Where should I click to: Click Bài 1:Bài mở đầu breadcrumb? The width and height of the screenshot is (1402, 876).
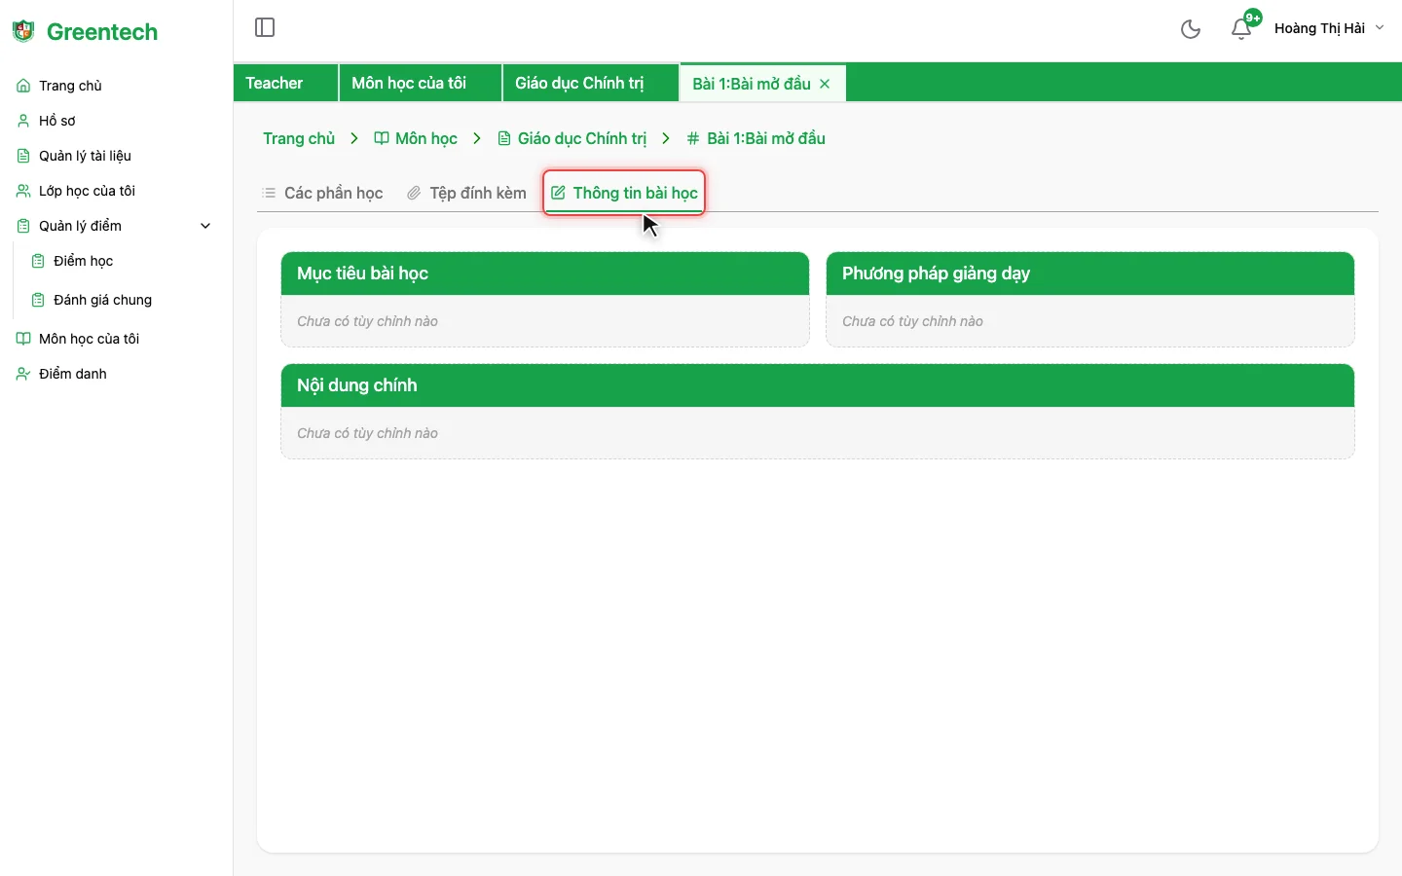tap(766, 138)
